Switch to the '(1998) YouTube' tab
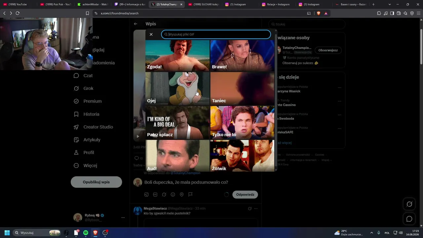The width and height of the screenshot is (423, 238). 19,4
